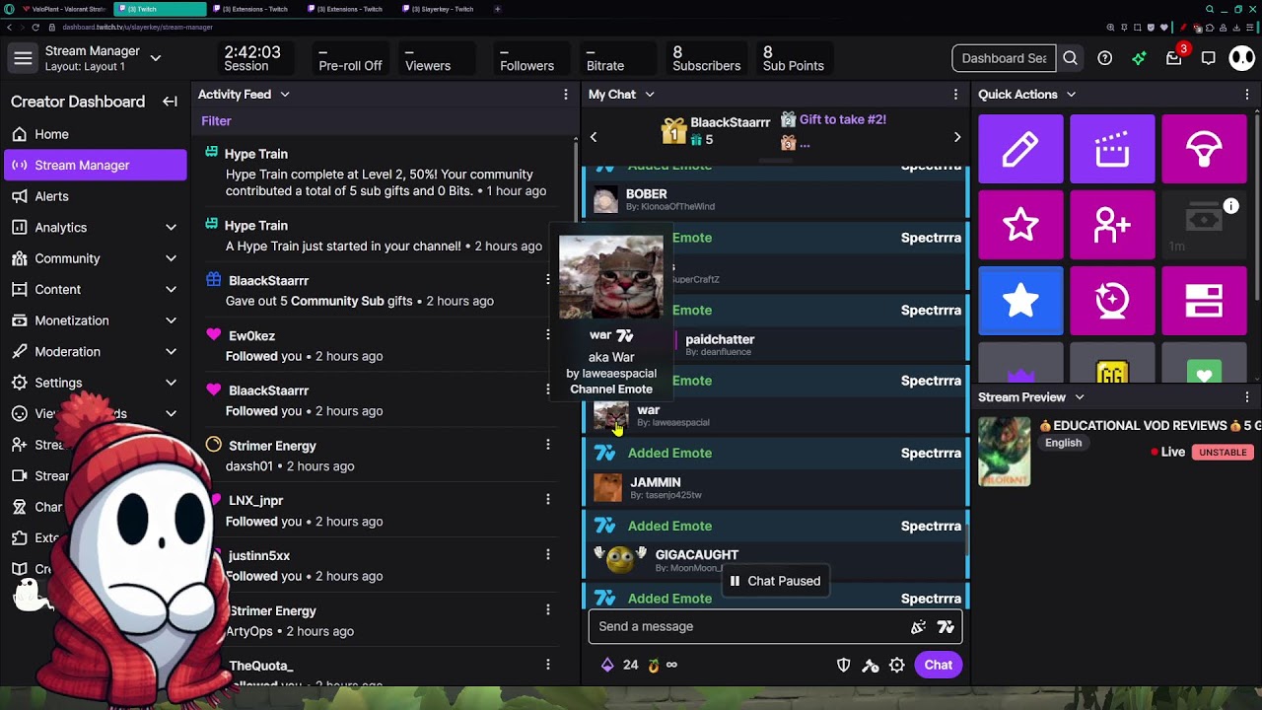Show previous gift leaderboard item arrow

coord(594,137)
